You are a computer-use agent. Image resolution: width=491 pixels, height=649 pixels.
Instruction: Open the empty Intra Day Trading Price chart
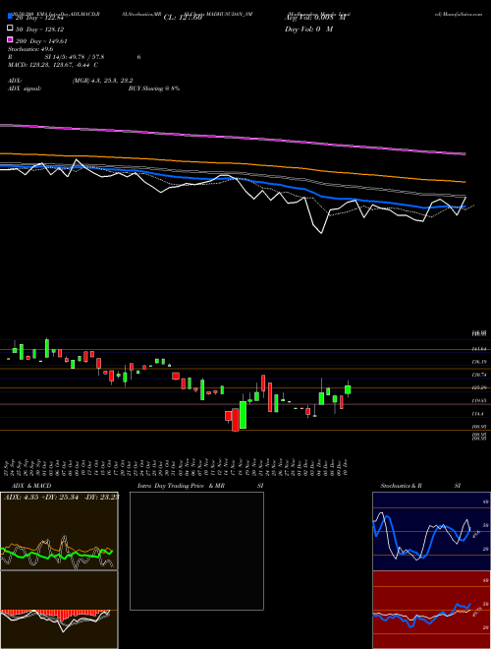click(x=196, y=551)
